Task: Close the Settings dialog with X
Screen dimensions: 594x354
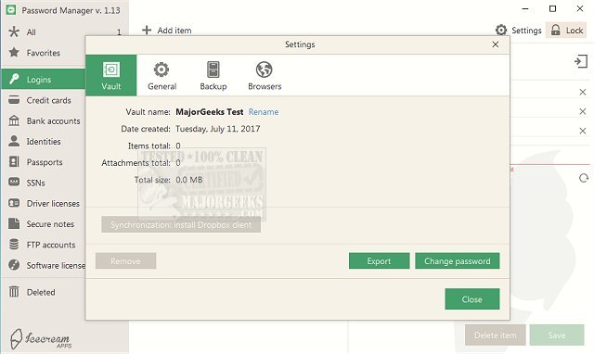Action: click(x=495, y=44)
